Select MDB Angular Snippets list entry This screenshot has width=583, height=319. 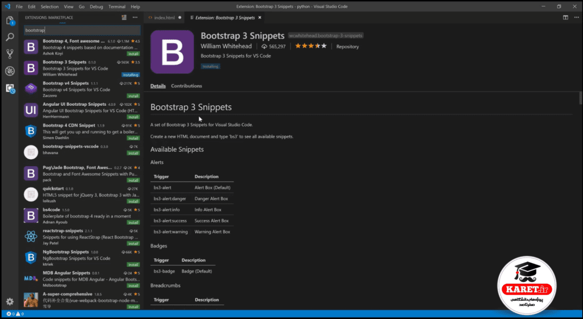tap(82, 279)
